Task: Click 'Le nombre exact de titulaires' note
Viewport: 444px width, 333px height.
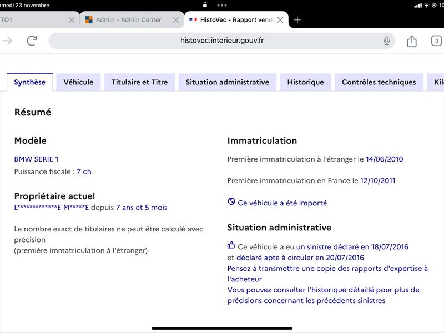Action: (x=109, y=240)
